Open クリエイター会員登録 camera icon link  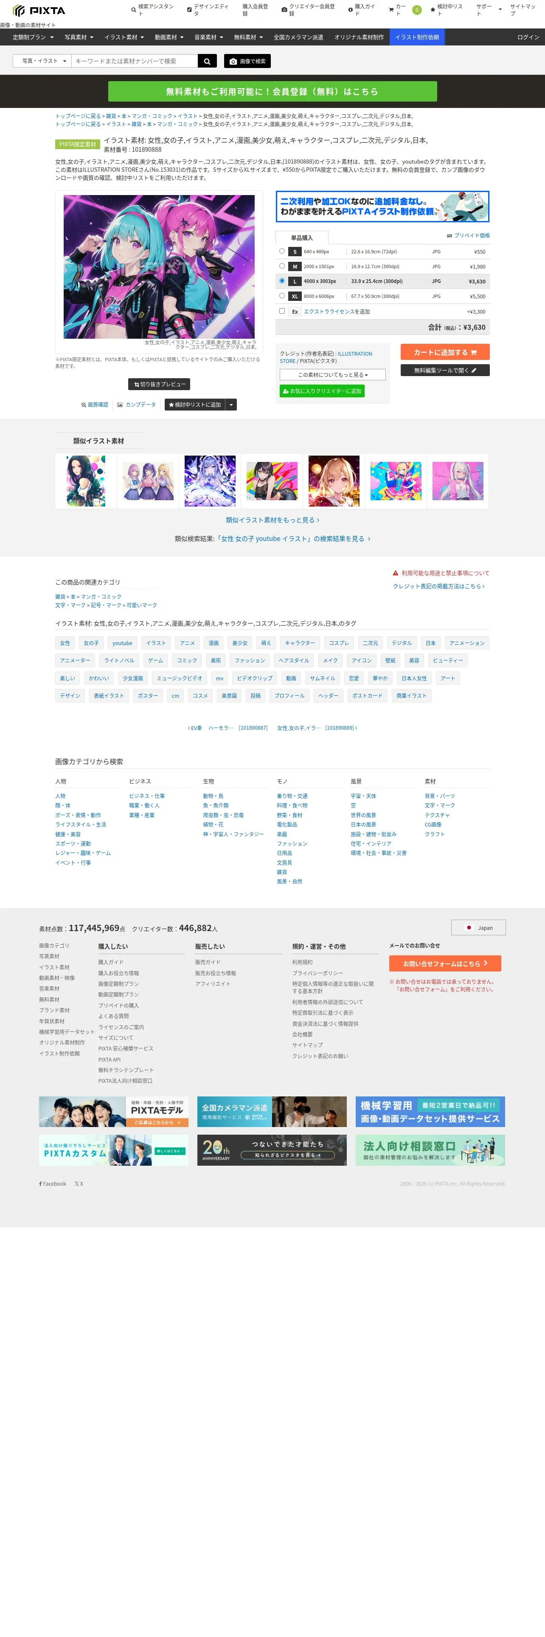pyautogui.click(x=308, y=10)
